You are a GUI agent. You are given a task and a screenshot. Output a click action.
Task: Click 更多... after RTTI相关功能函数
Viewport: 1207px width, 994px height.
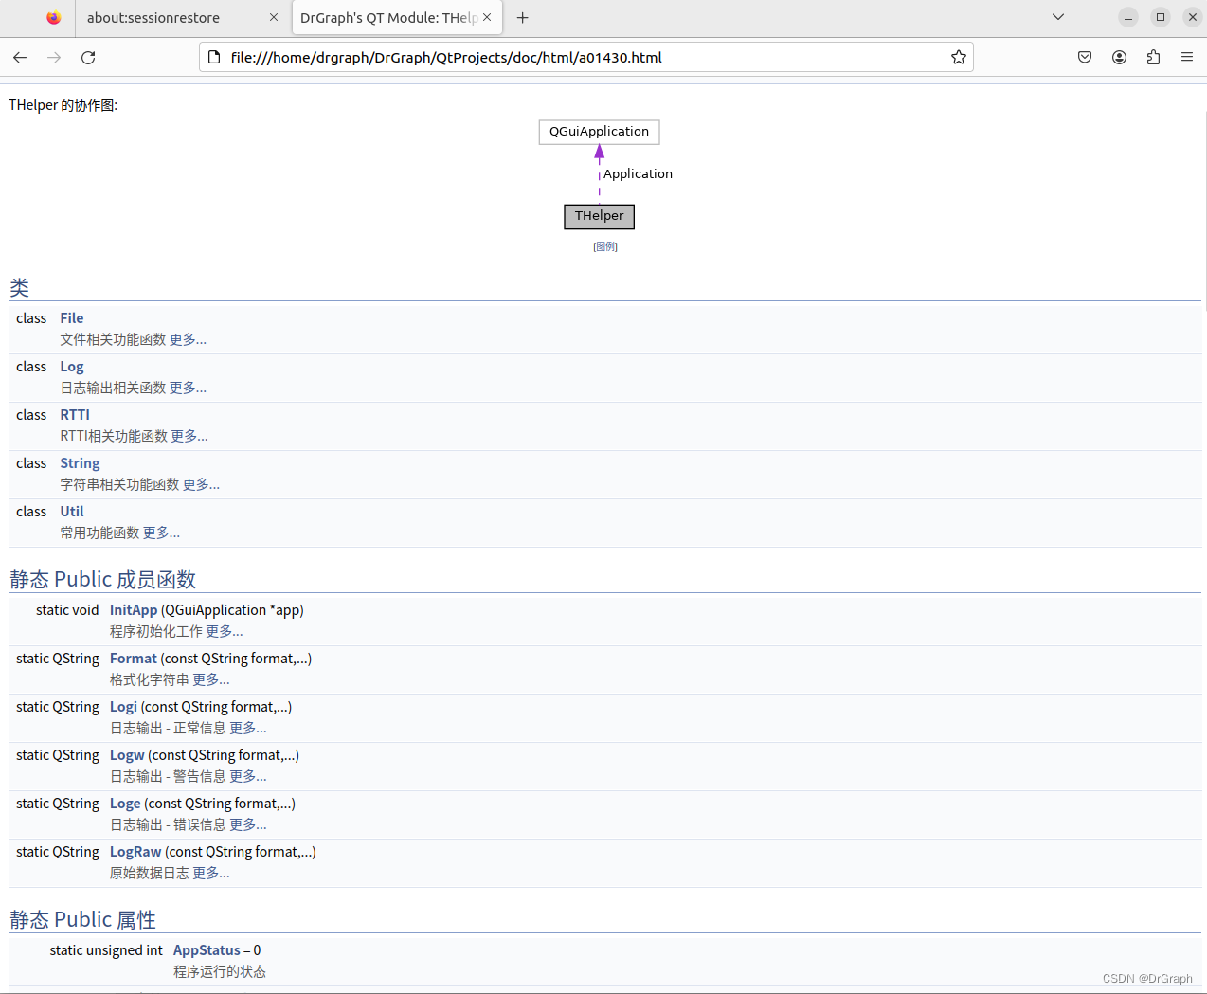coord(189,436)
